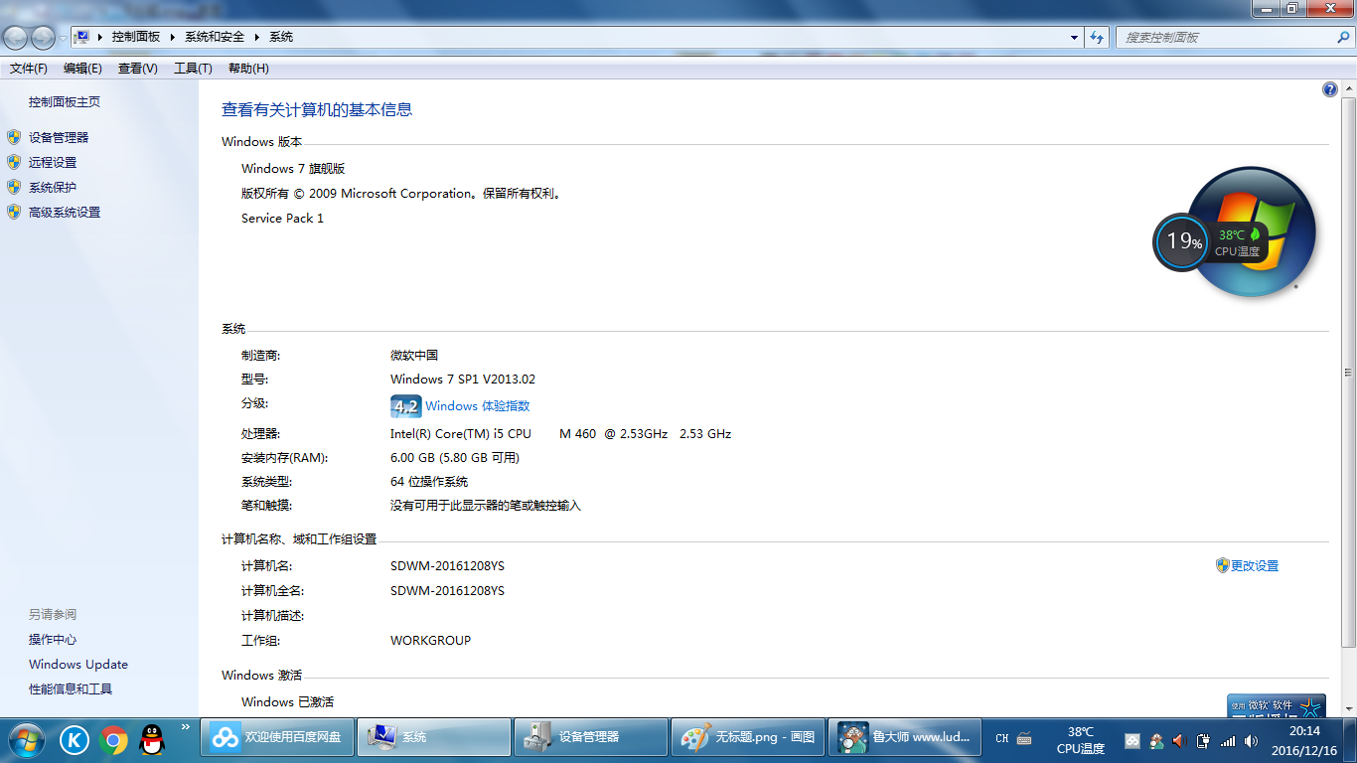Click the battery power tray icon
The image size is (1357, 763).
[1204, 741]
